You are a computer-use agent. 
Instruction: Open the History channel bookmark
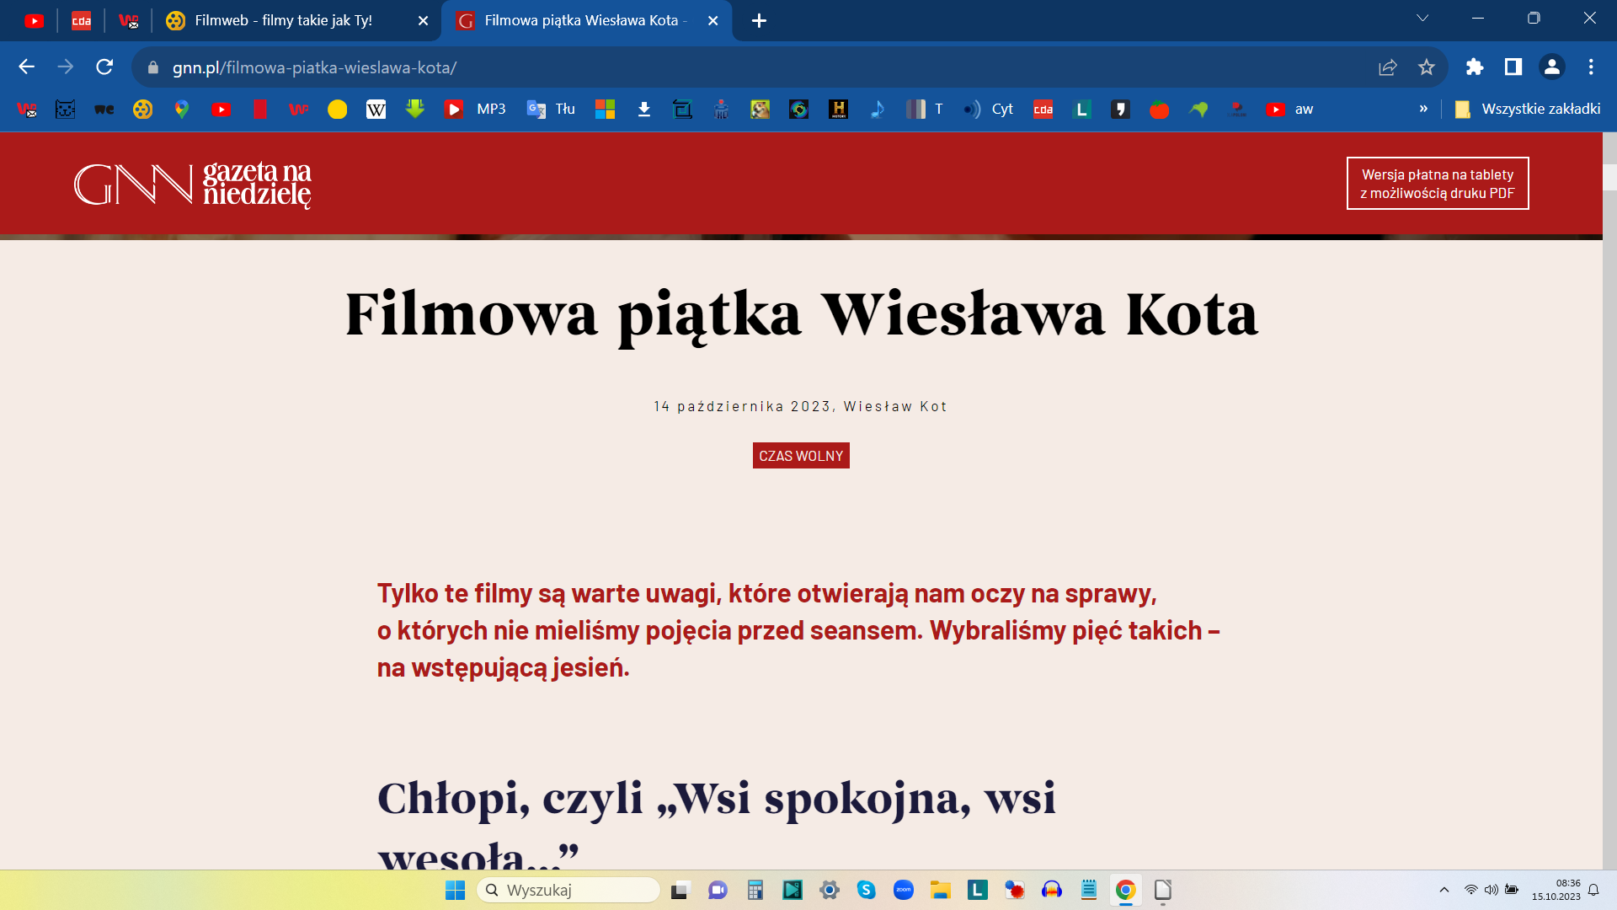[x=838, y=110]
